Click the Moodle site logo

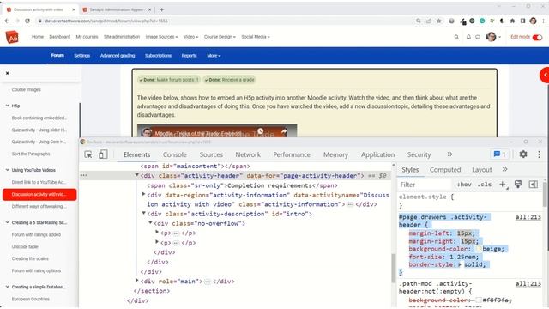click(12, 37)
